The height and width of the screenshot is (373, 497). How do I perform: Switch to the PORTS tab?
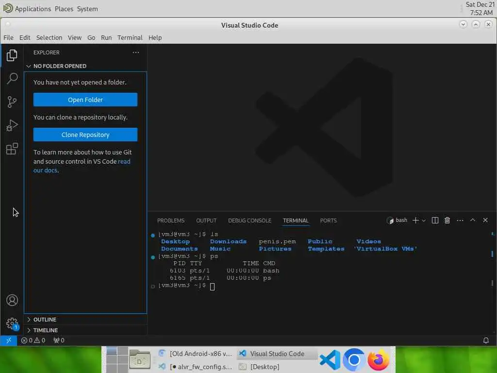coord(329,220)
